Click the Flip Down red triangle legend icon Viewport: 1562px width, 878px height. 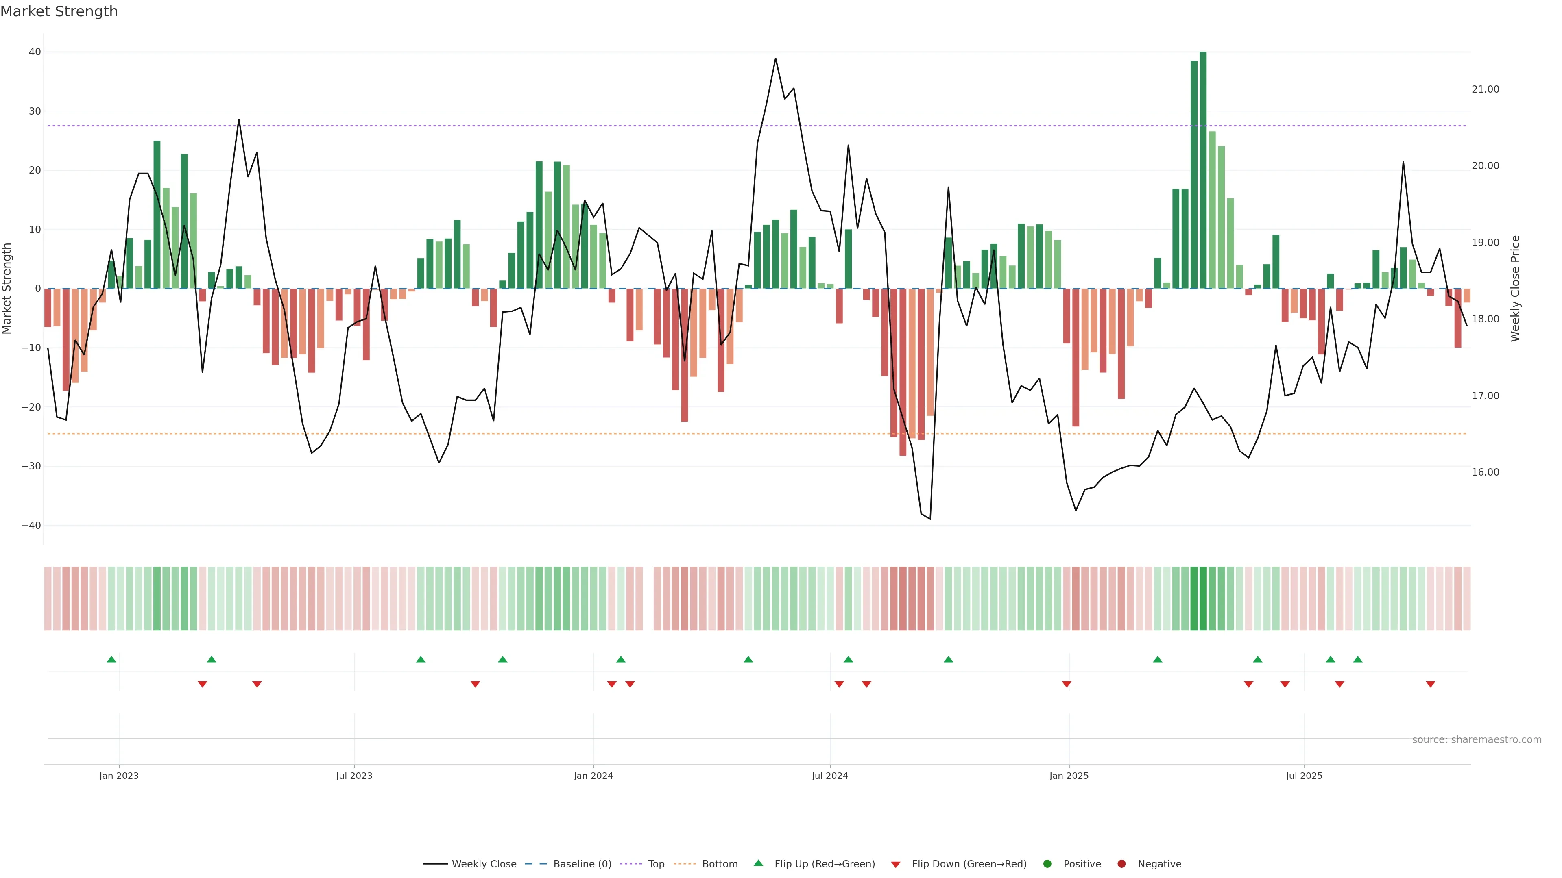[896, 865]
